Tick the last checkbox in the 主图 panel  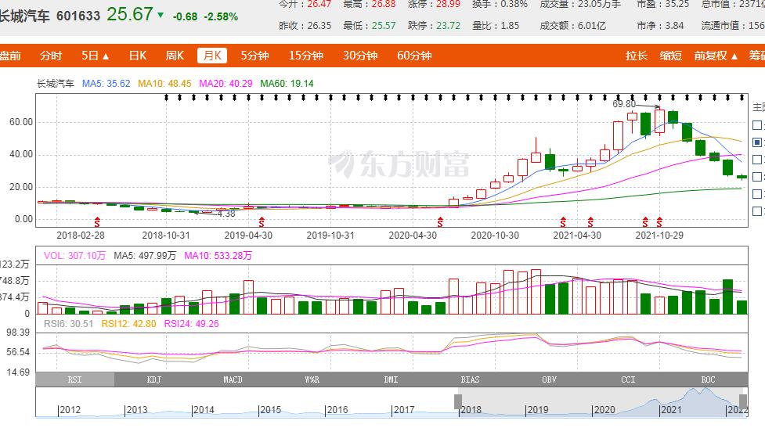(756, 211)
